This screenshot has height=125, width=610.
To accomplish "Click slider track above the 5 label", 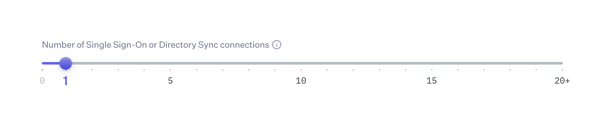I will pos(170,63).
